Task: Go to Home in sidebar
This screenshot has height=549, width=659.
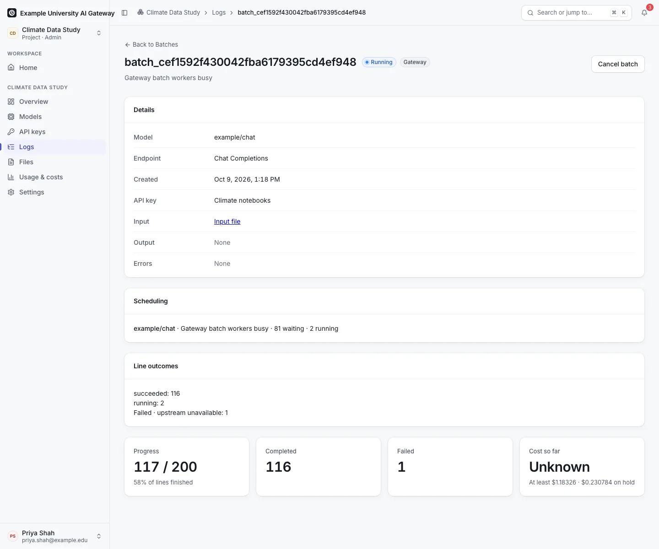Action: coord(55,68)
